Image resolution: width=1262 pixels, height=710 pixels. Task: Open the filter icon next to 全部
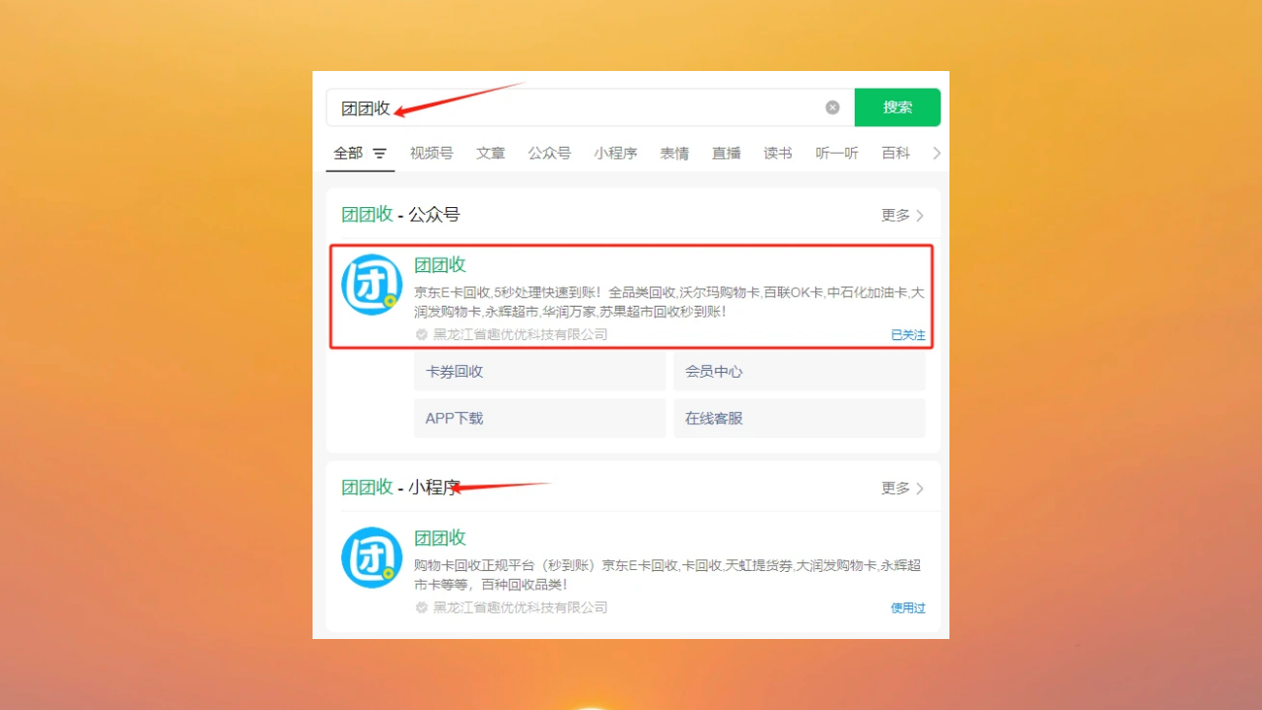[x=380, y=154]
